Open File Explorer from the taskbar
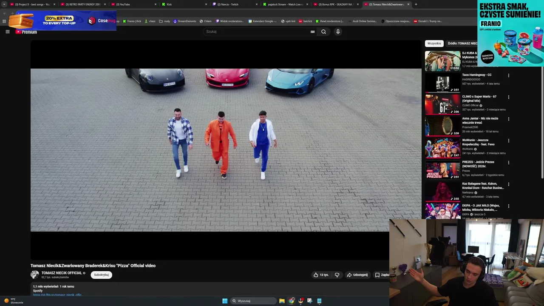 coord(282,301)
